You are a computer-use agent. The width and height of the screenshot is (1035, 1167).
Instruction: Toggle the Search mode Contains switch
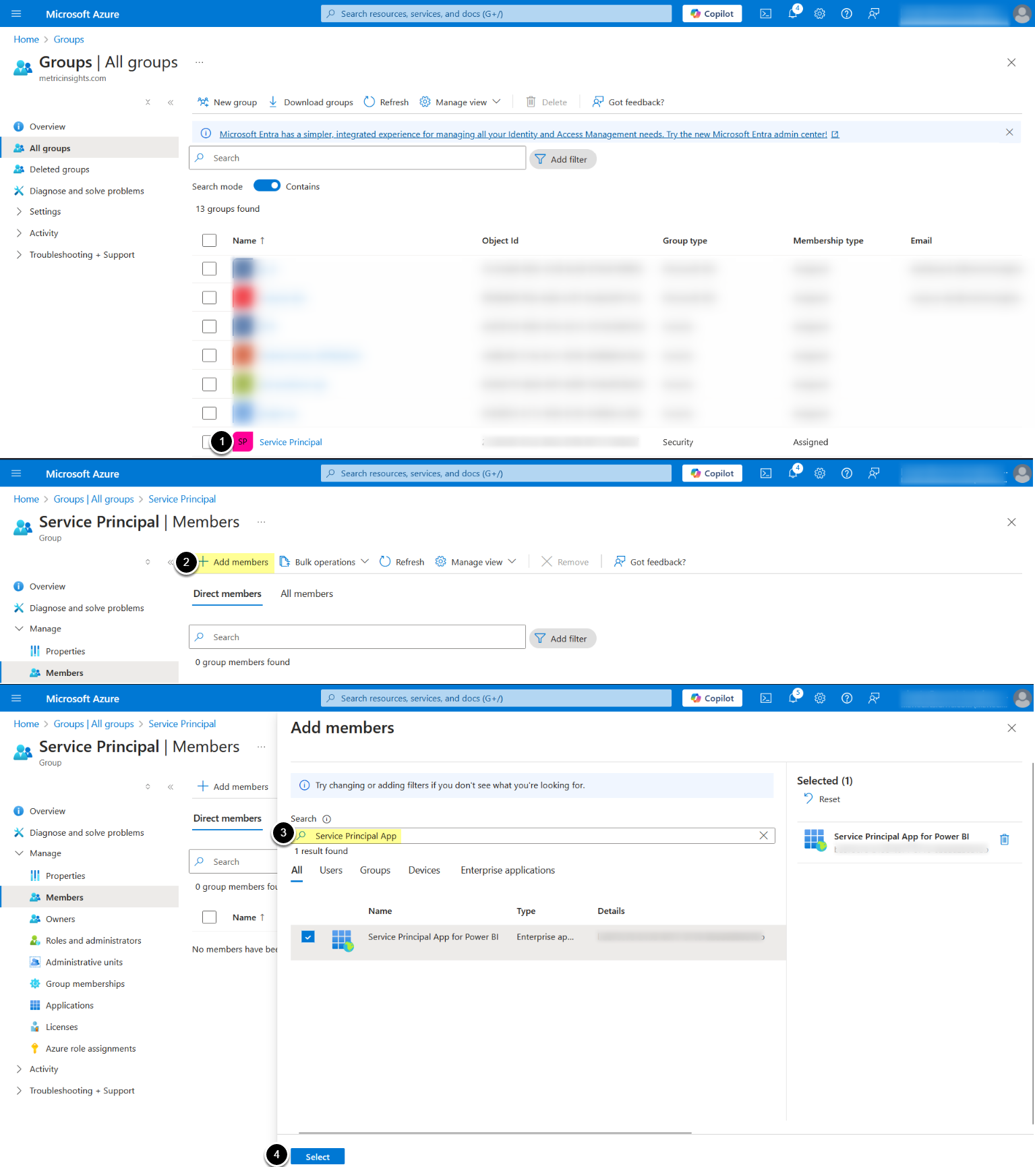pyautogui.click(x=267, y=186)
